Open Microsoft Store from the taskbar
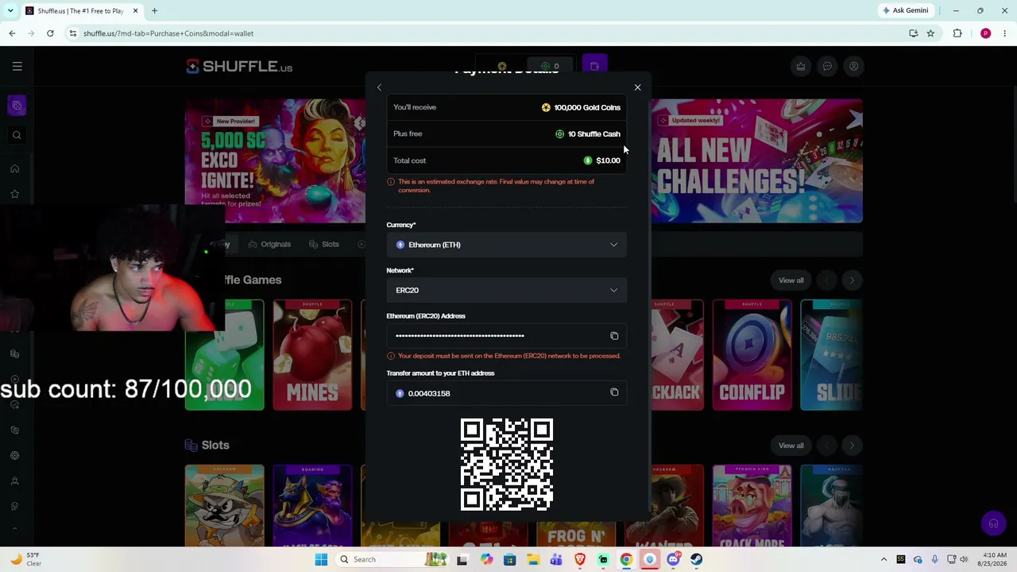The image size is (1017, 572). [x=509, y=559]
